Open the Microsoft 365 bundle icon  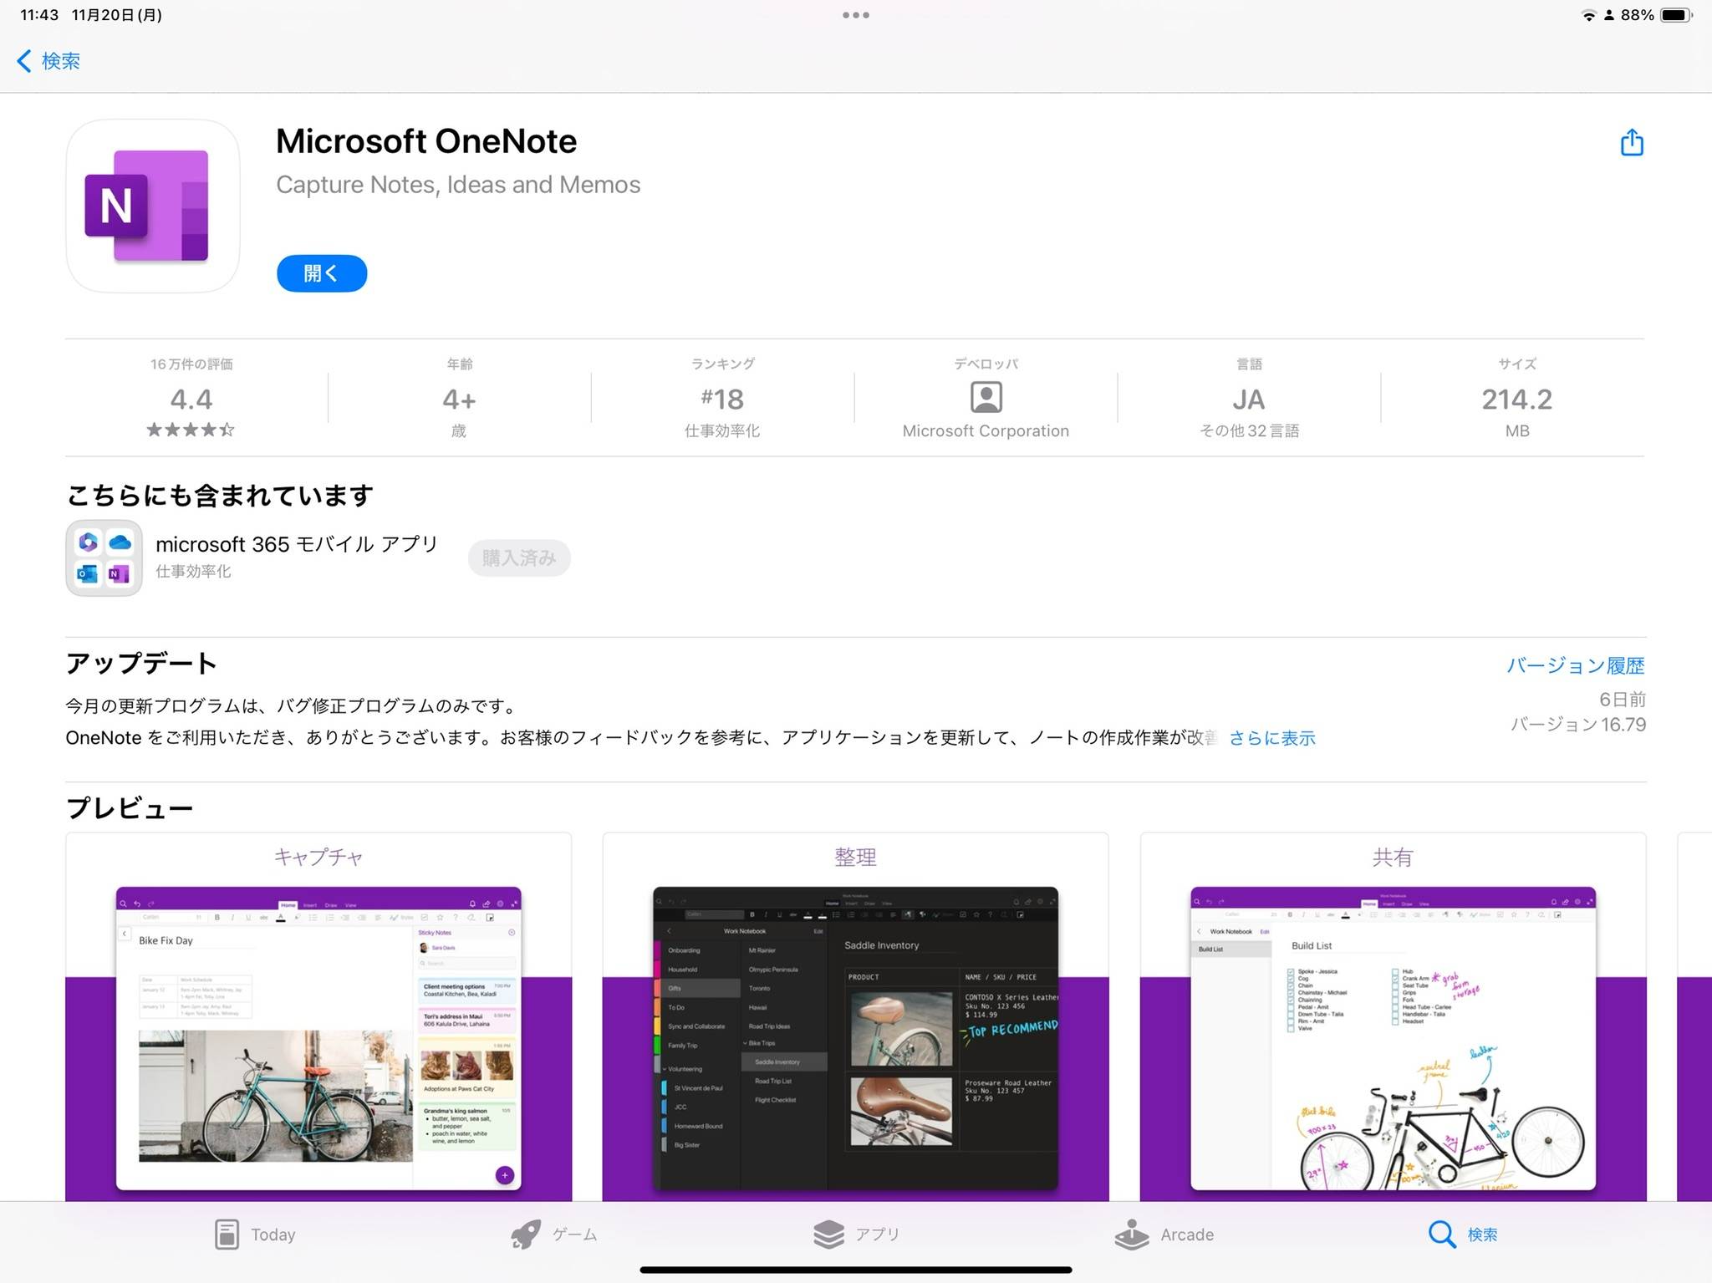click(104, 557)
